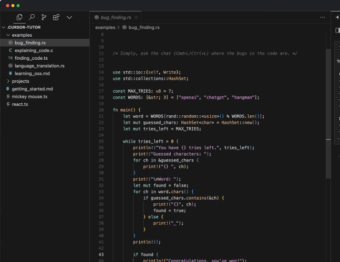This screenshot has height=262, width=340.
Task: Select the react.tx file
Action: click(20, 104)
